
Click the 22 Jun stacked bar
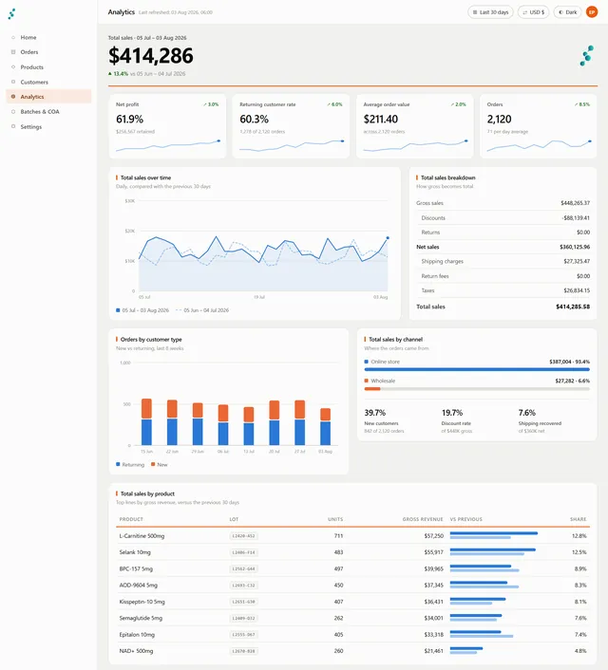coord(172,422)
